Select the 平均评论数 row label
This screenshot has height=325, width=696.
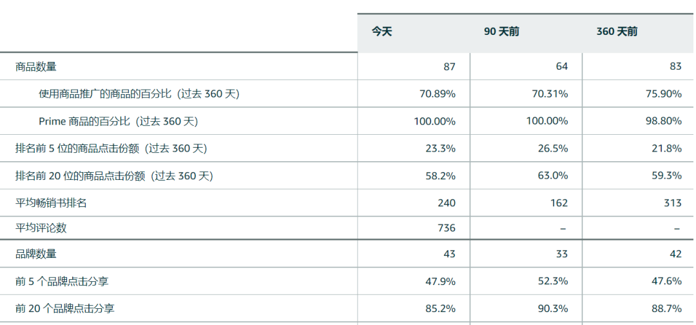pos(41,228)
